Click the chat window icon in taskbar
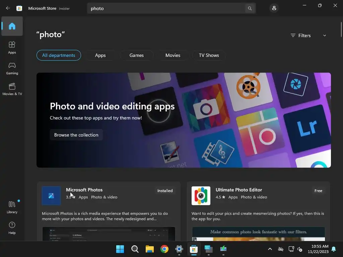The image size is (343, 257). [x=208, y=249]
